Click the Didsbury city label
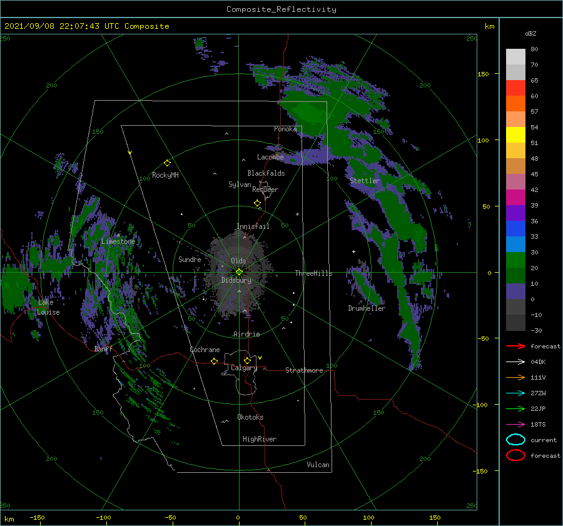 pos(236,280)
